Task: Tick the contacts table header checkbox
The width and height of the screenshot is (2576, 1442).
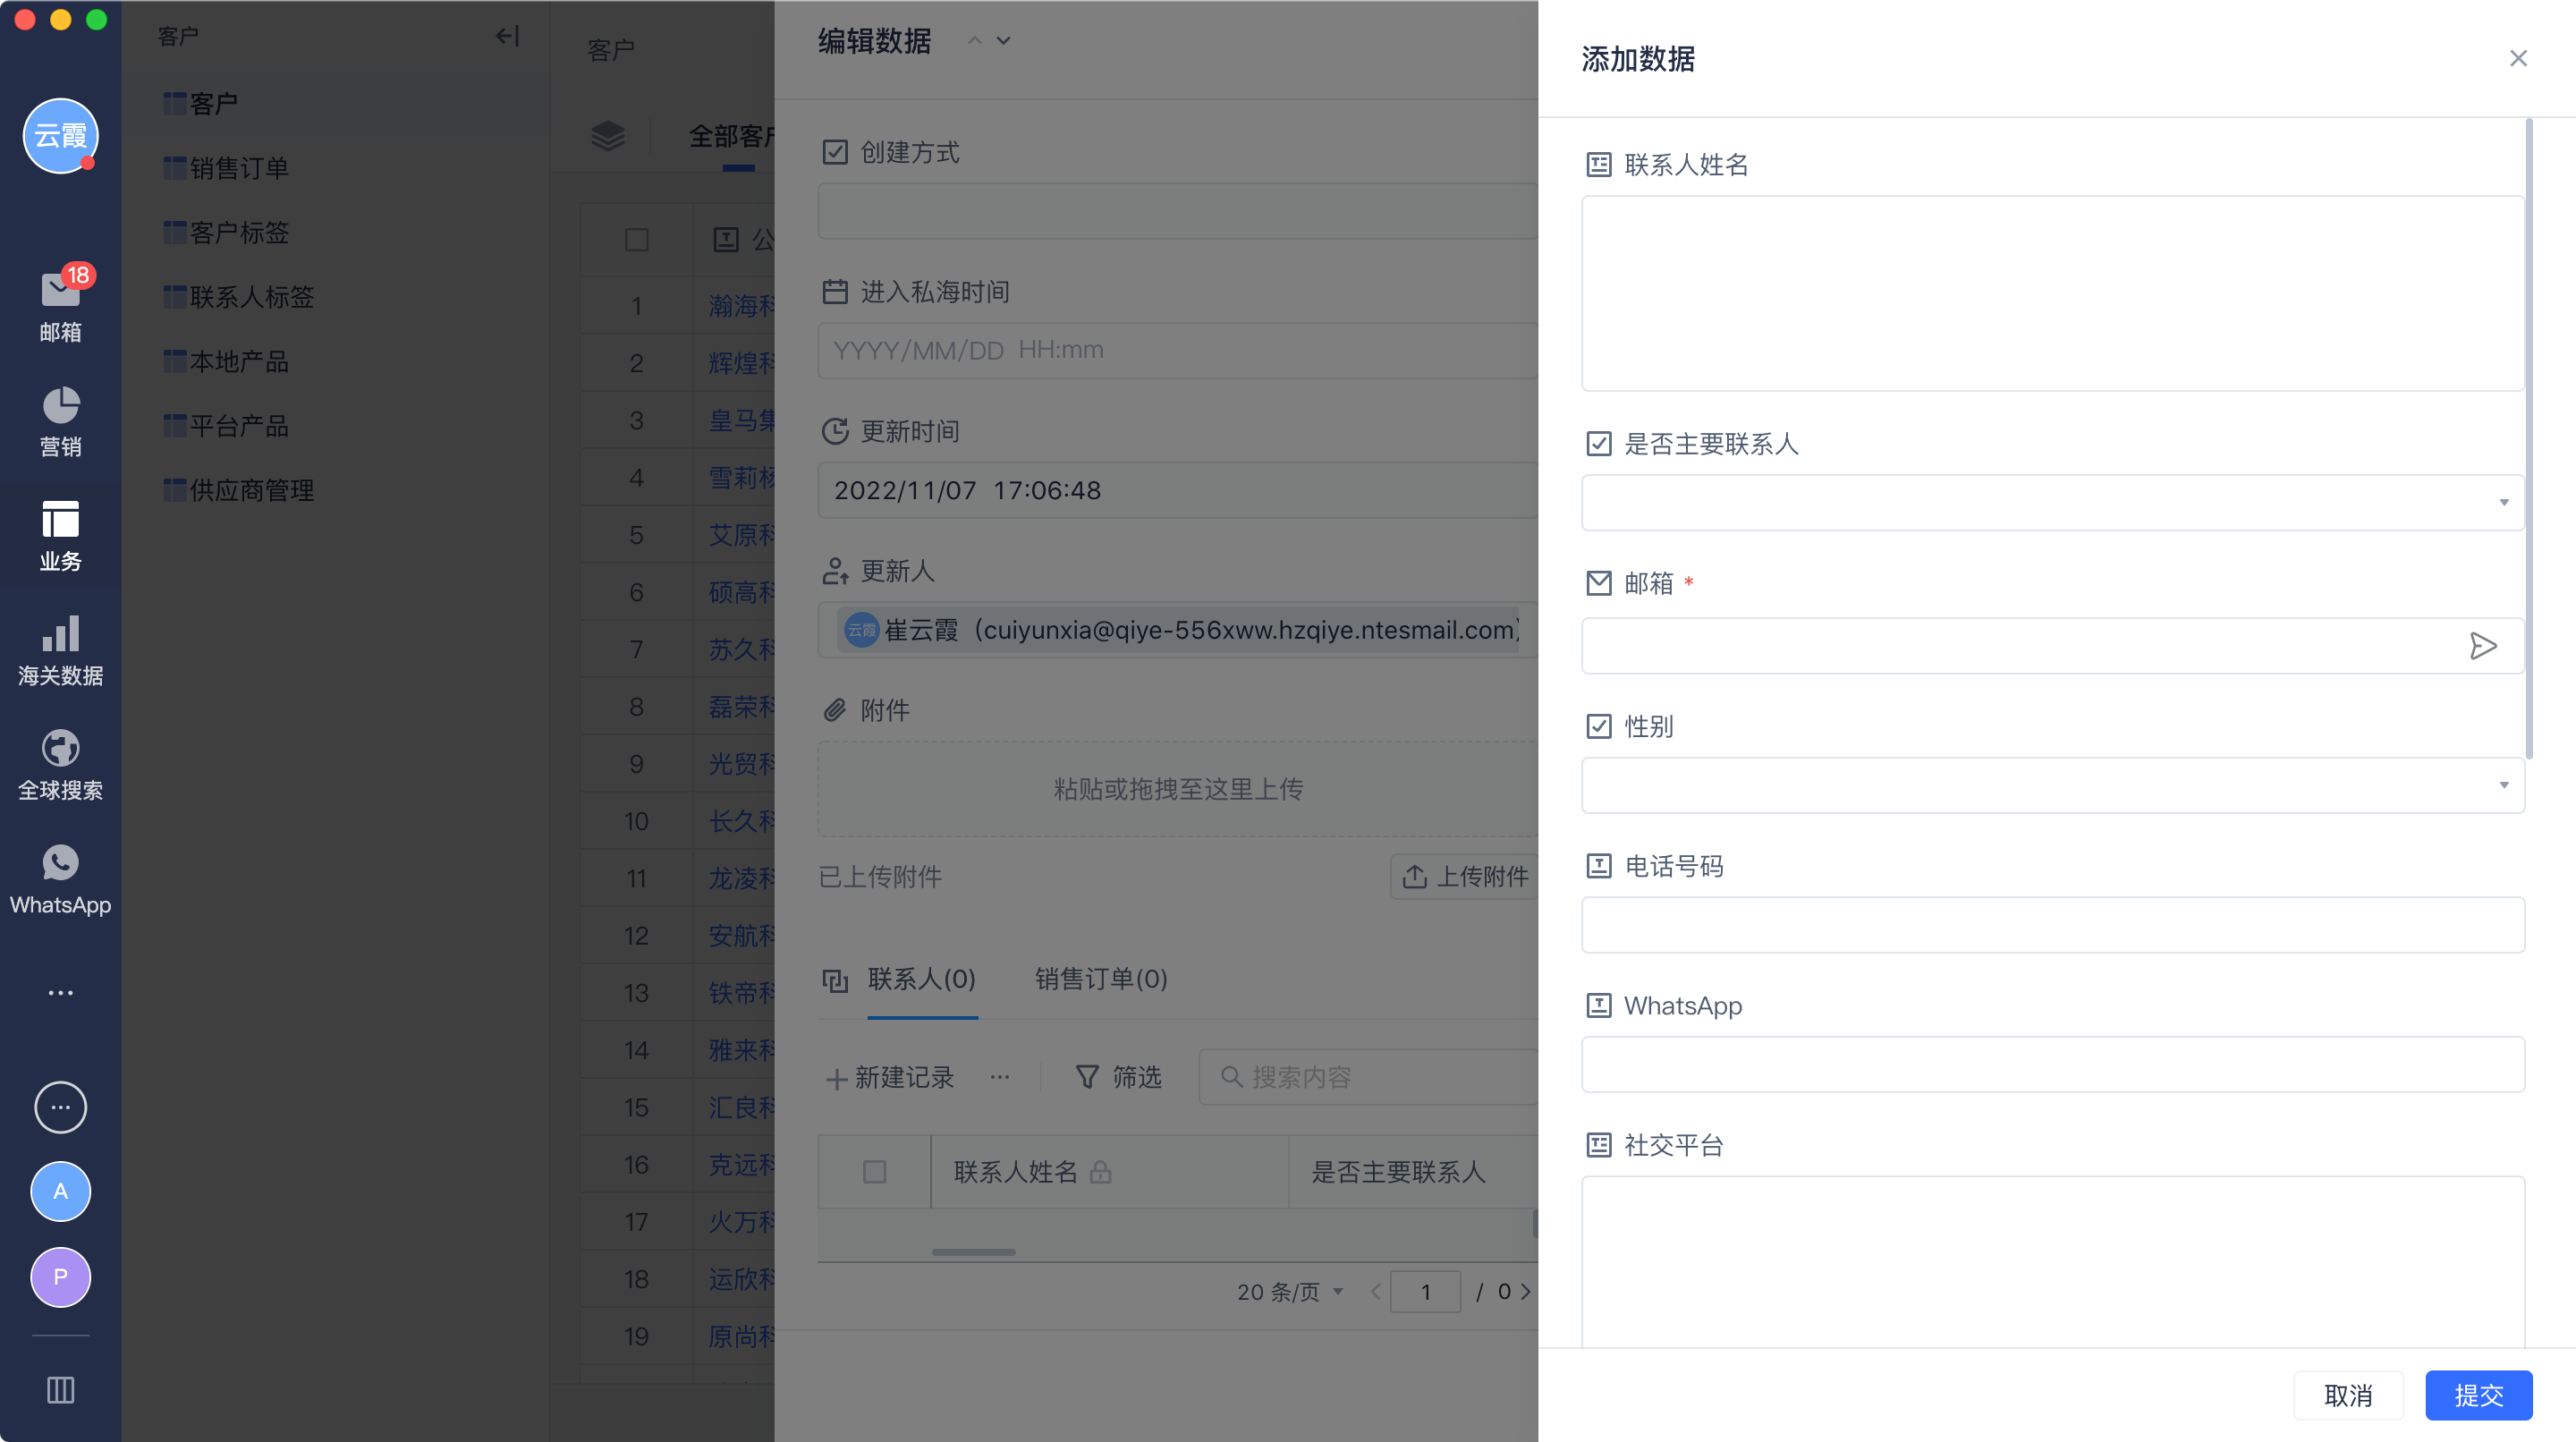Action: (x=874, y=1171)
